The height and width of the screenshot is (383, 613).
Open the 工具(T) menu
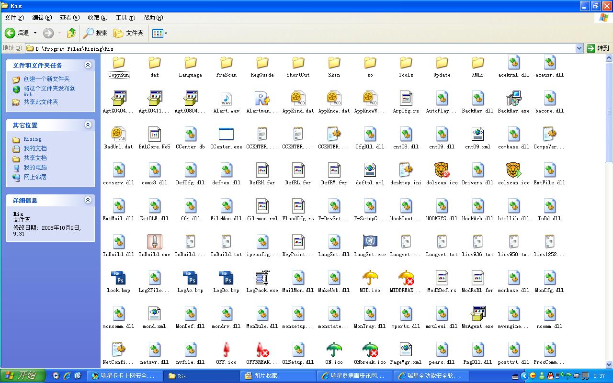(125, 18)
